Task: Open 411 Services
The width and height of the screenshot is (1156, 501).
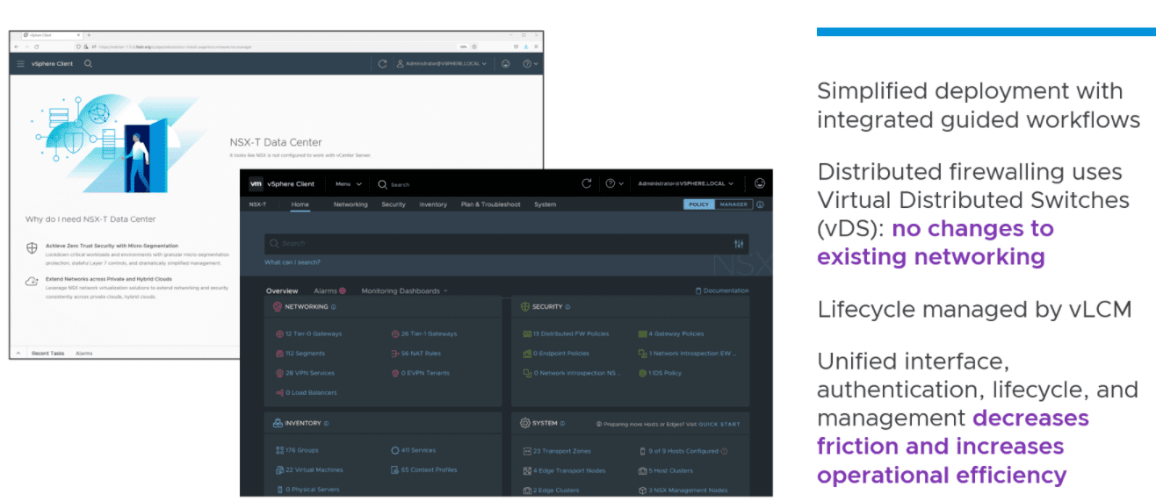Action: coord(413,450)
